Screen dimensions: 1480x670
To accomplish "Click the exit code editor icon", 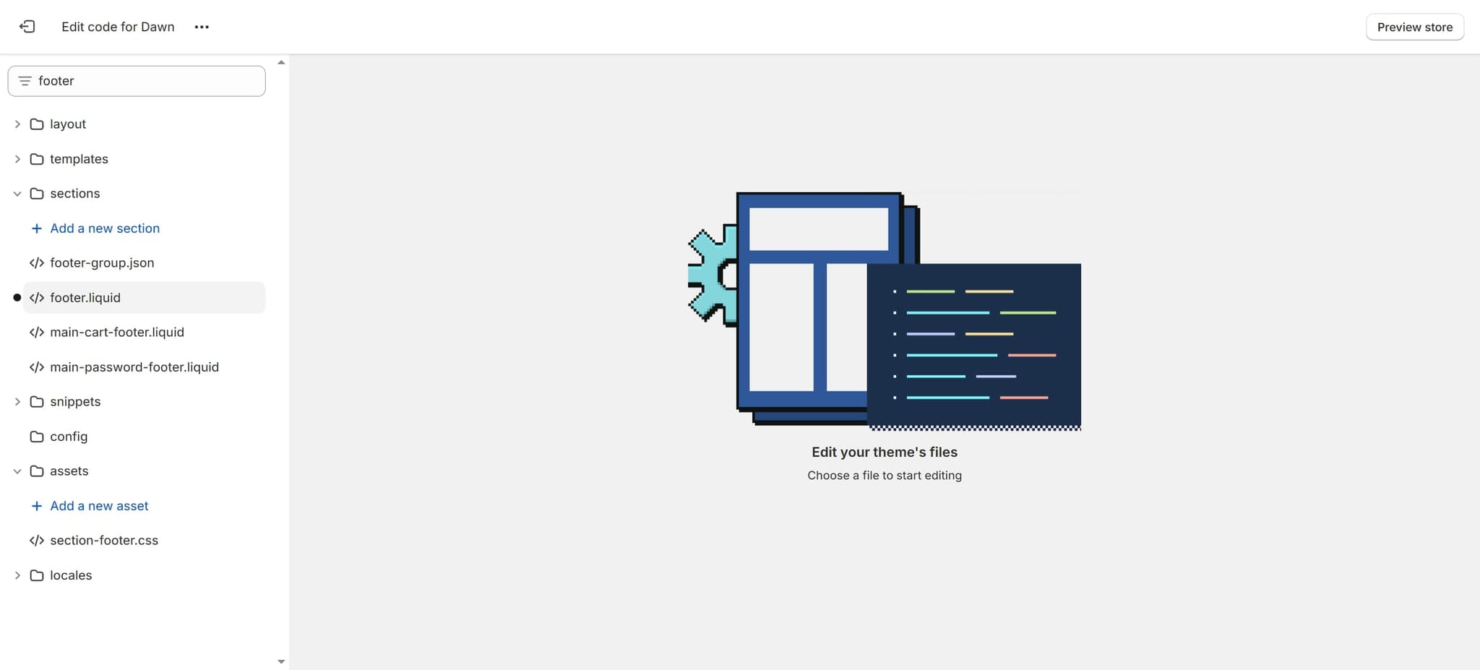I will 27,27.
